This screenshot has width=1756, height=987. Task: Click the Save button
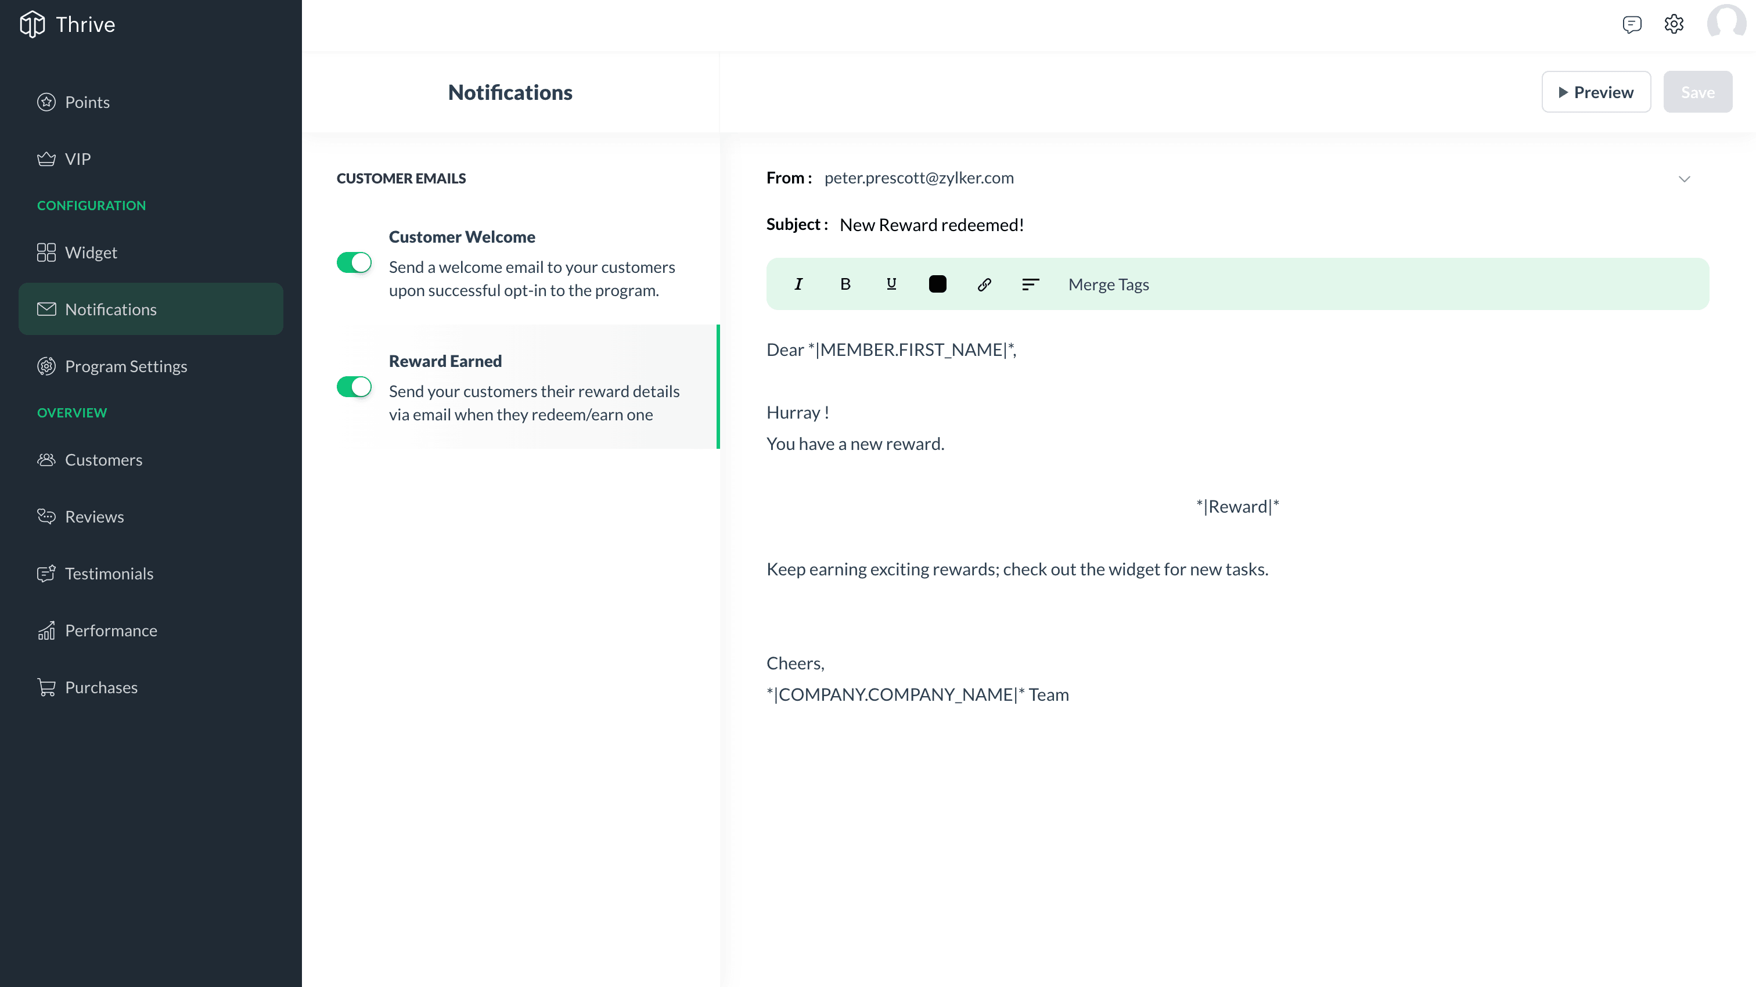(1697, 92)
